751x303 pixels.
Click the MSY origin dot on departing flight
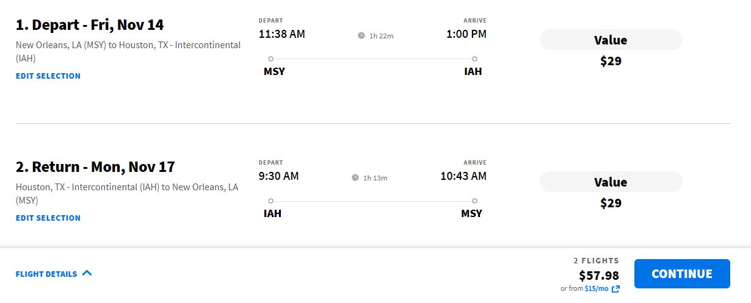270,59
